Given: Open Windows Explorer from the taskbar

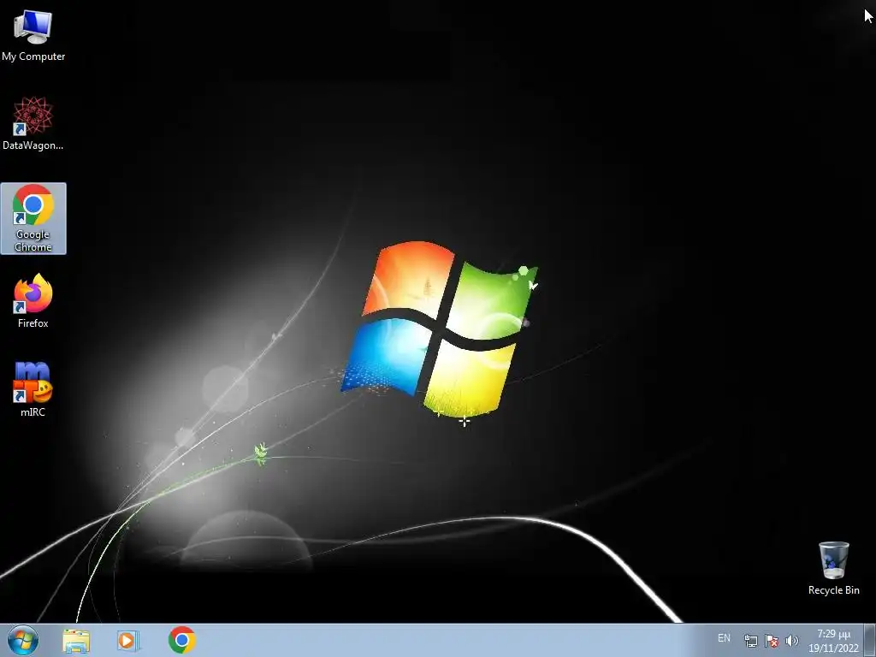Looking at the screenshot, I should coord(76,640).
